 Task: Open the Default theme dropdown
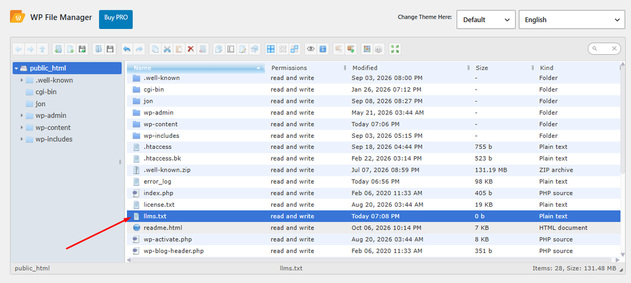(x=486, y=19)
